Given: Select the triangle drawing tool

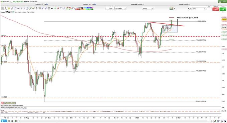Looking at the screenshot, I should coord(64,8).
